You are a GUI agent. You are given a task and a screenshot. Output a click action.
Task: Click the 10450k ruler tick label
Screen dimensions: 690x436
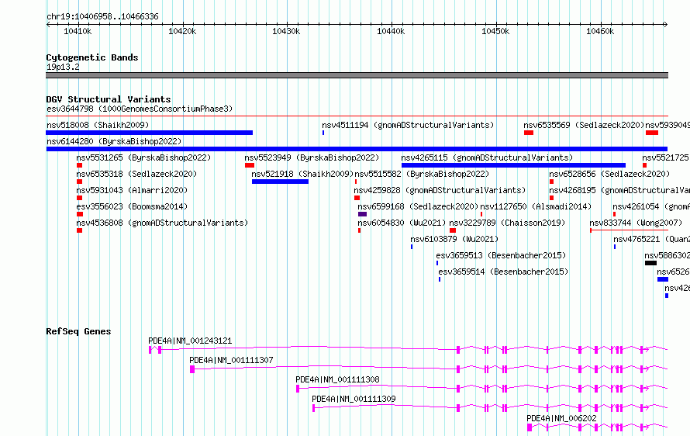(x=495, y=31)
